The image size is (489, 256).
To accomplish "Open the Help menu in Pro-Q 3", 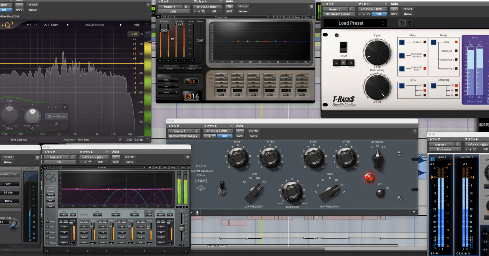I will pos(136,25).
